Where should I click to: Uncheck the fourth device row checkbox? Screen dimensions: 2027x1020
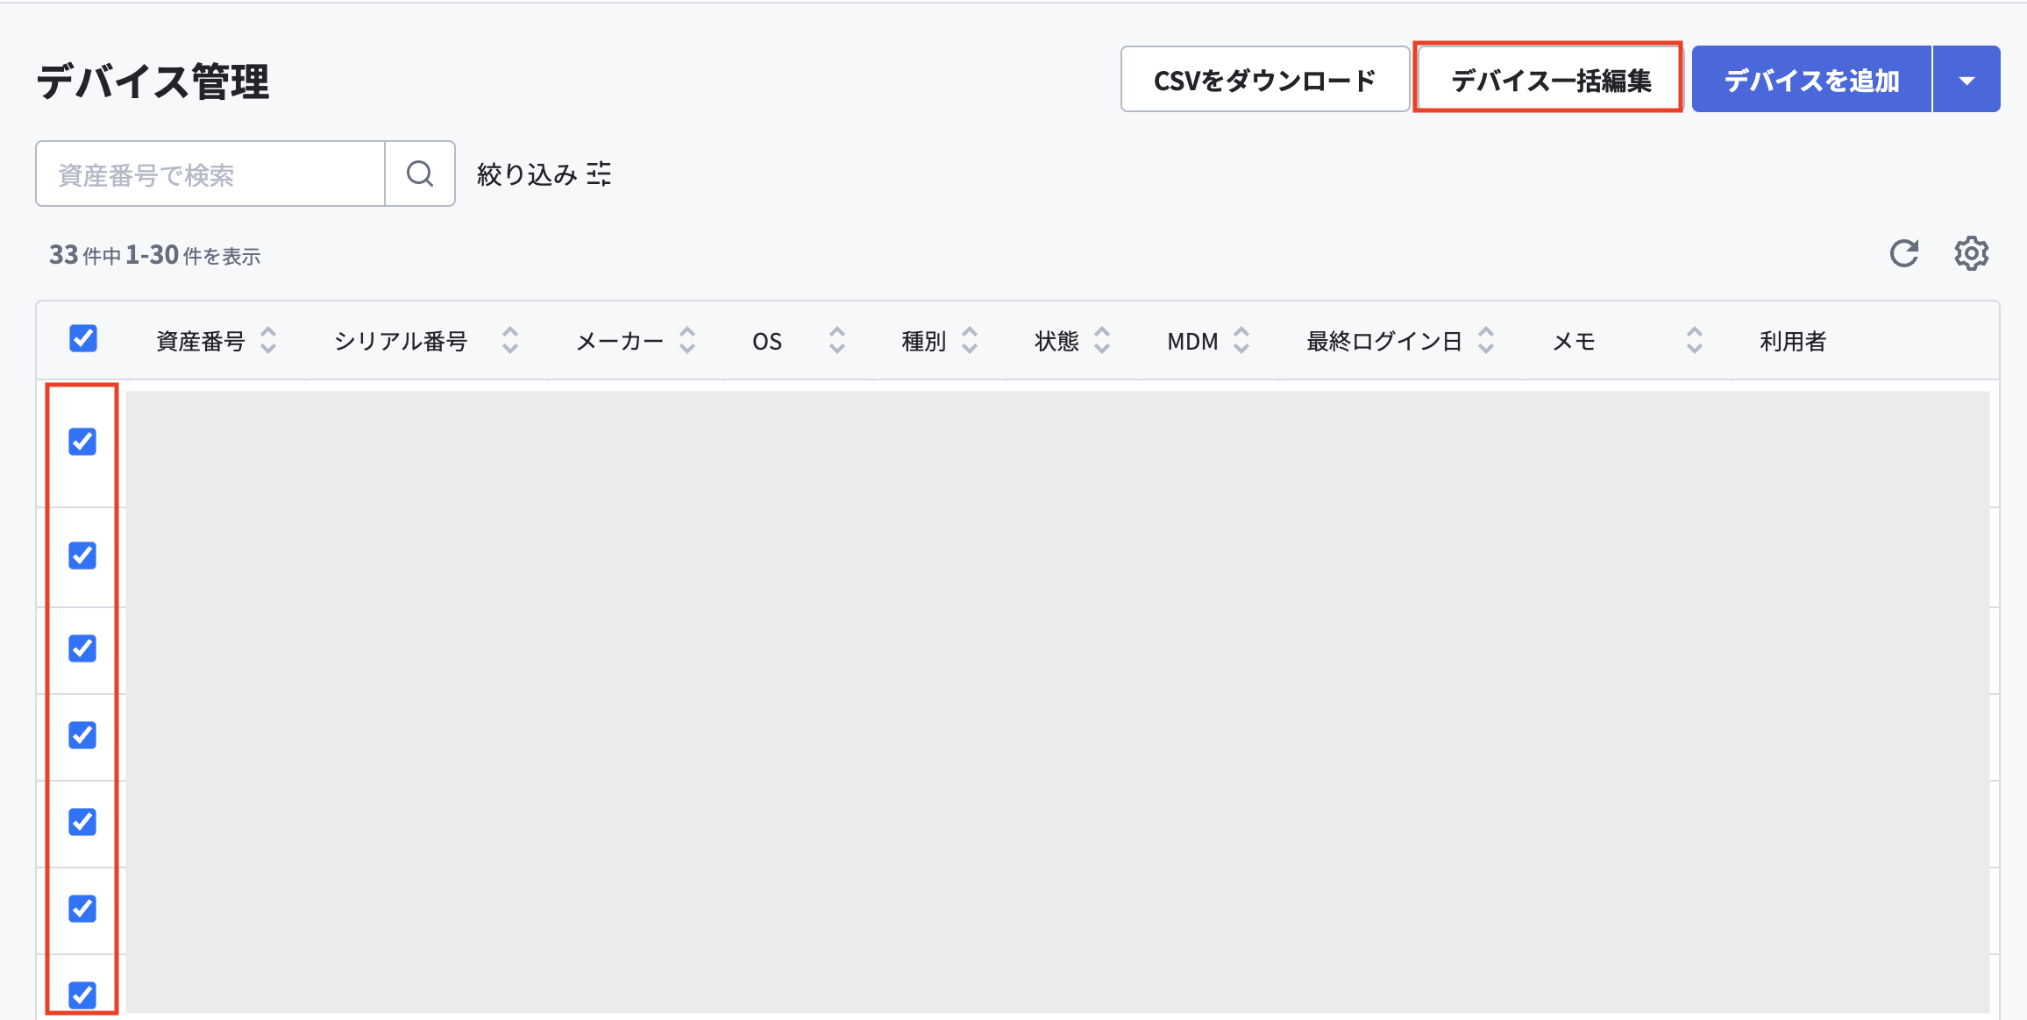click(82, 735)
